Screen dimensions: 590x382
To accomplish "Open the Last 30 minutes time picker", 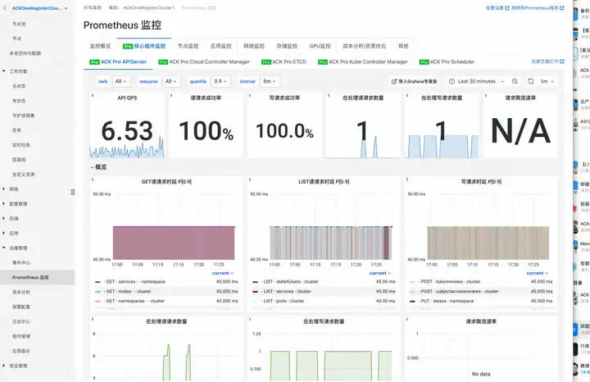I will tap(476, 81).
